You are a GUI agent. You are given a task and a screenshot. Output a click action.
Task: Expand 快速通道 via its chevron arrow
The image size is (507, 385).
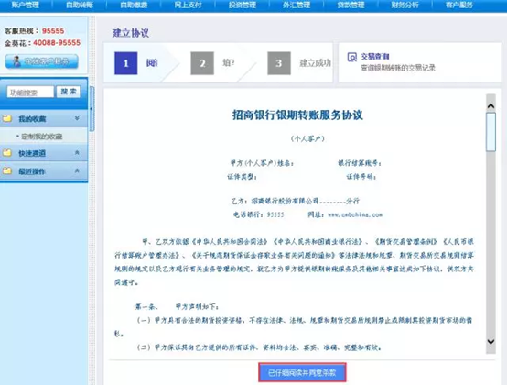(77, 152)
